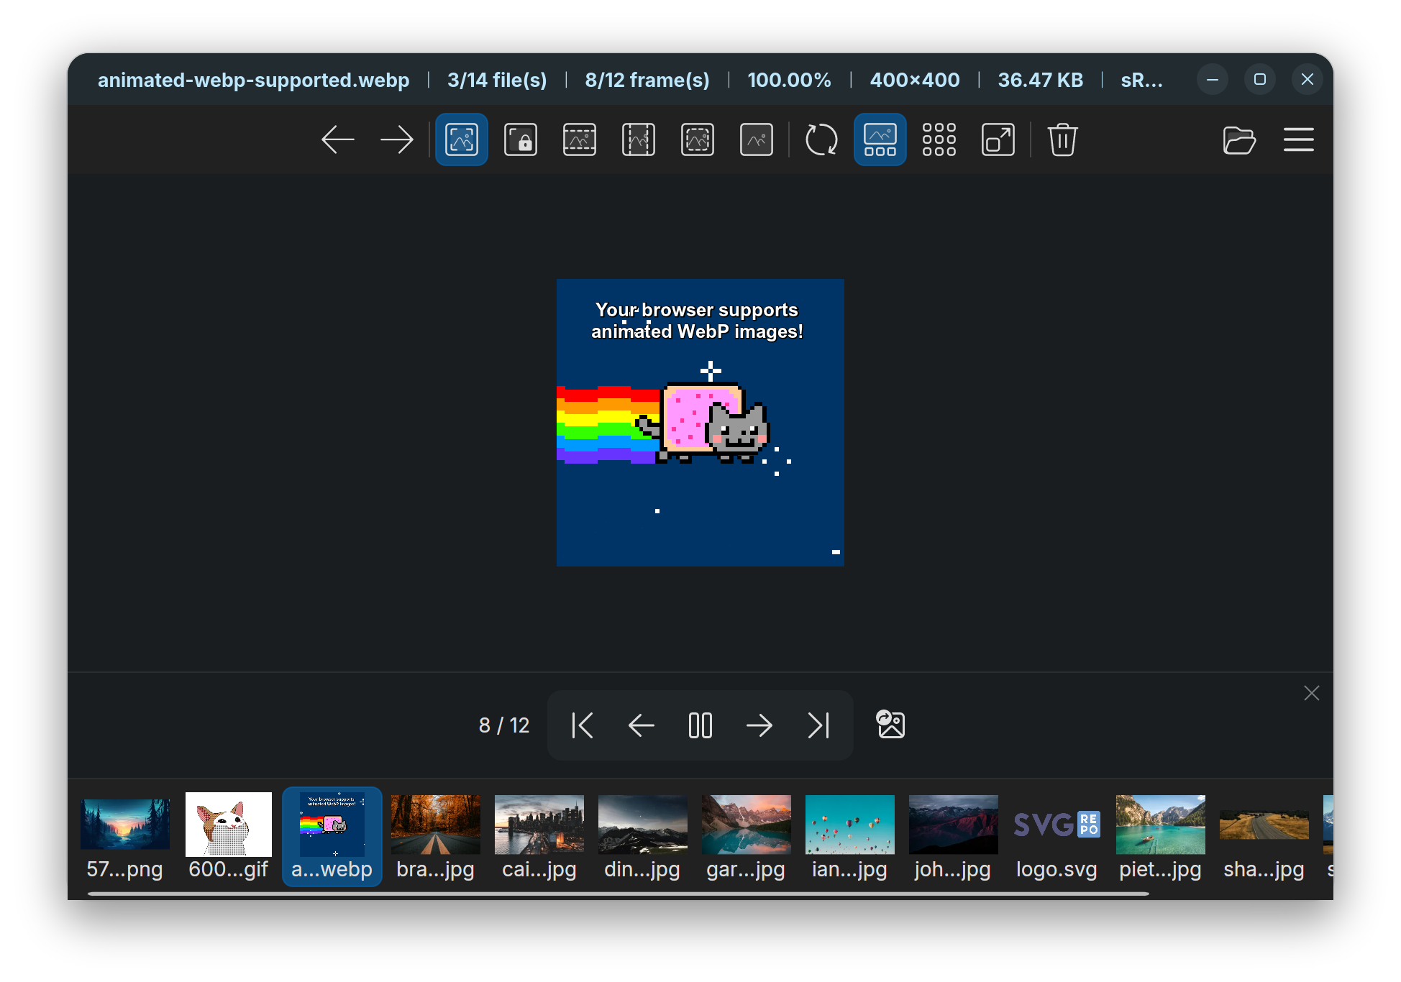
Task: Step forward to the next frame
Action: click(x=759, y=725)
